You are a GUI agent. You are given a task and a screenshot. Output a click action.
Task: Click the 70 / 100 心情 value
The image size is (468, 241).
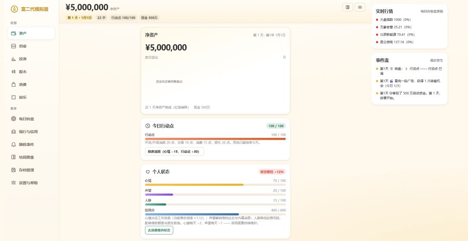[x=279, y=181]
